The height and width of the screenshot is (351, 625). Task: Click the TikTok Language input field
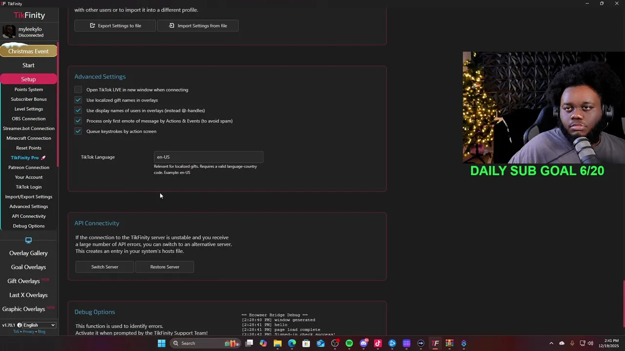208,157
